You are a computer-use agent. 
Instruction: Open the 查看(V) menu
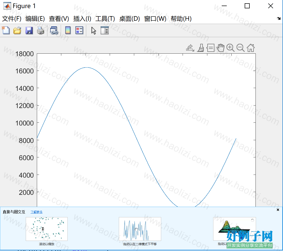click(59, 19)
